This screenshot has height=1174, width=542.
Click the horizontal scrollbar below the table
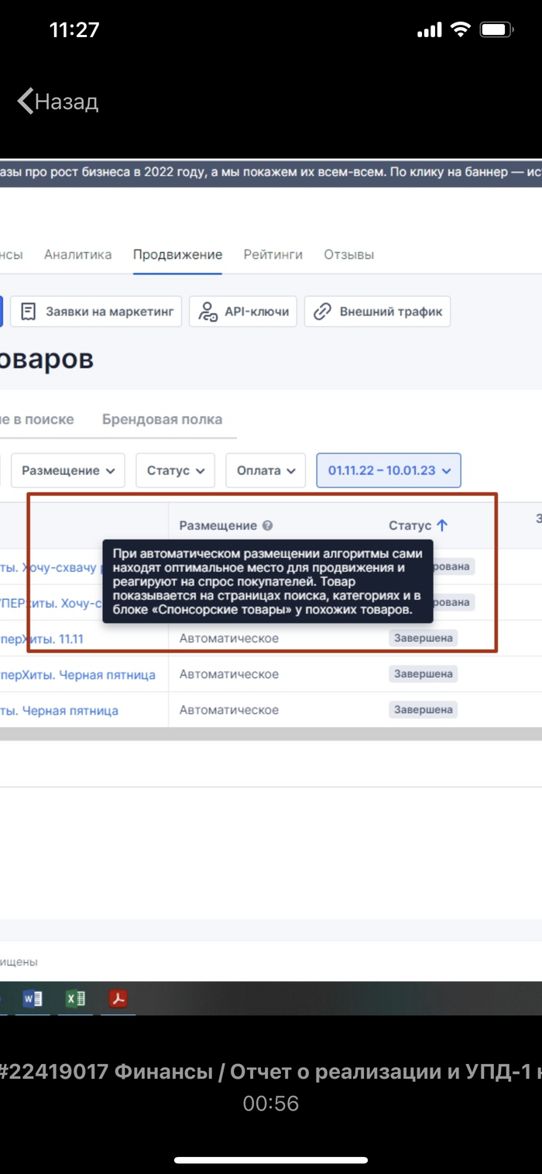click(x=271, y=734)
